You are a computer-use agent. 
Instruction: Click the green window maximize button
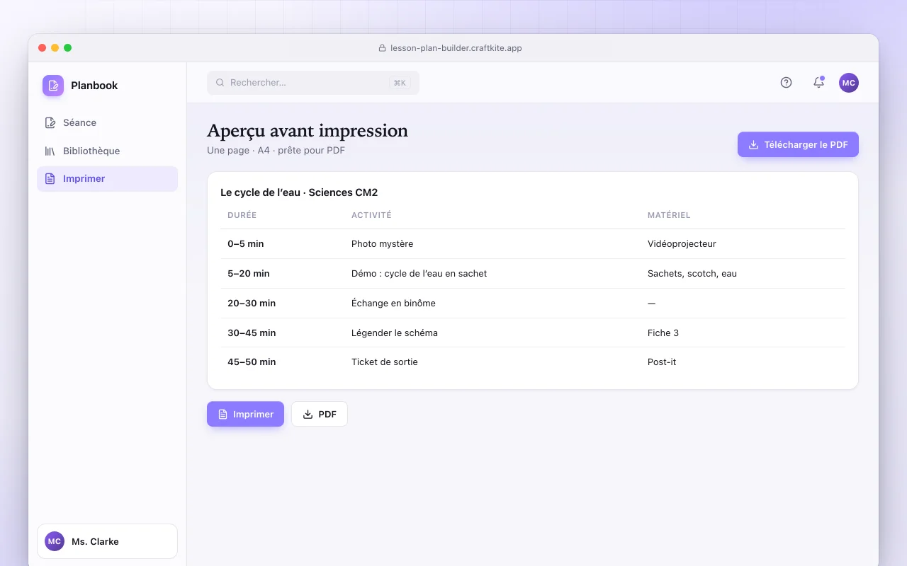coord(67,48)
